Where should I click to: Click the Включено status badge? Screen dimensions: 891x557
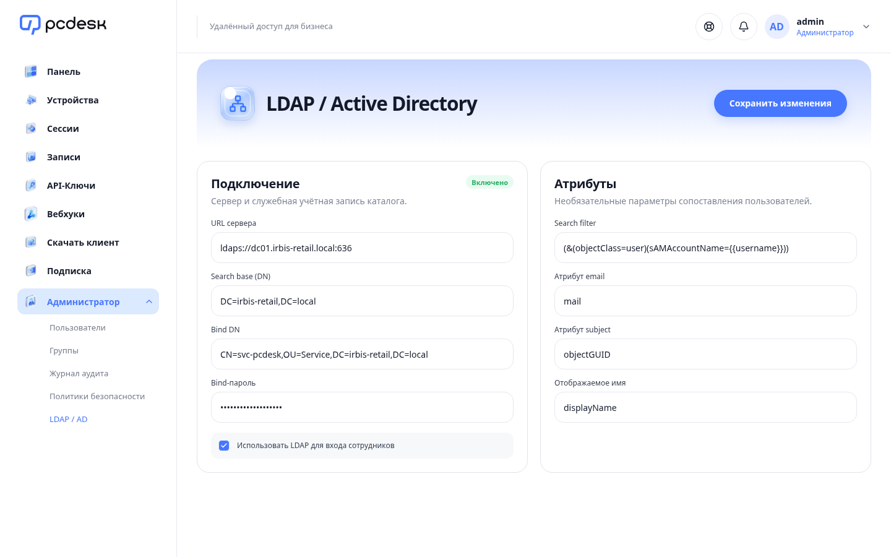pos(489,183)
